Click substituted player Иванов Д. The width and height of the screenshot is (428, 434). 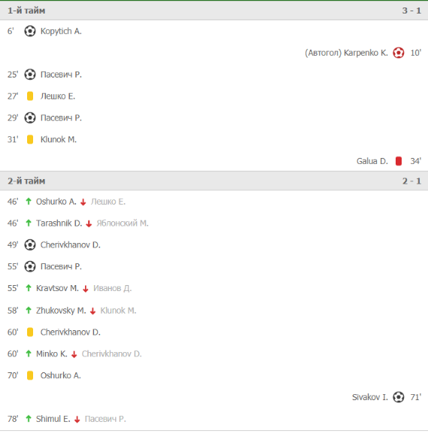click(x=112, y=288)
